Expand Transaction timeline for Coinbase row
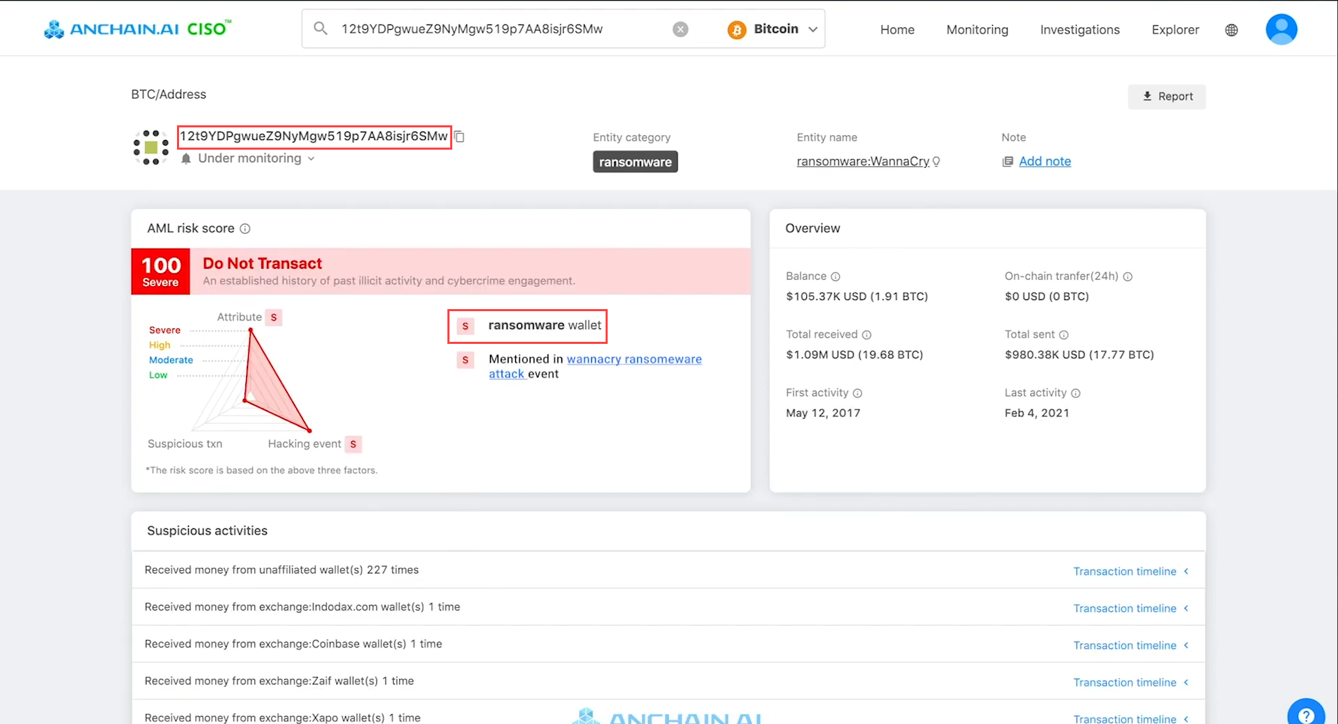This screenshot has height=724, width=1338. point(1130,645)
